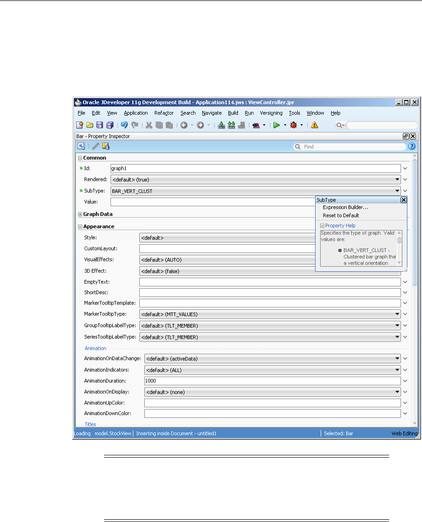Click the Cancel build icon
The height and width of the screenshot is (522, 422).
click(242, 125)
